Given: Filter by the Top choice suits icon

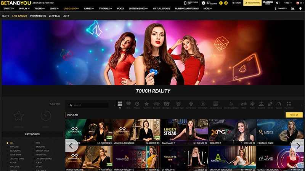Looking at the screenshot, I should tap(289, 105).
